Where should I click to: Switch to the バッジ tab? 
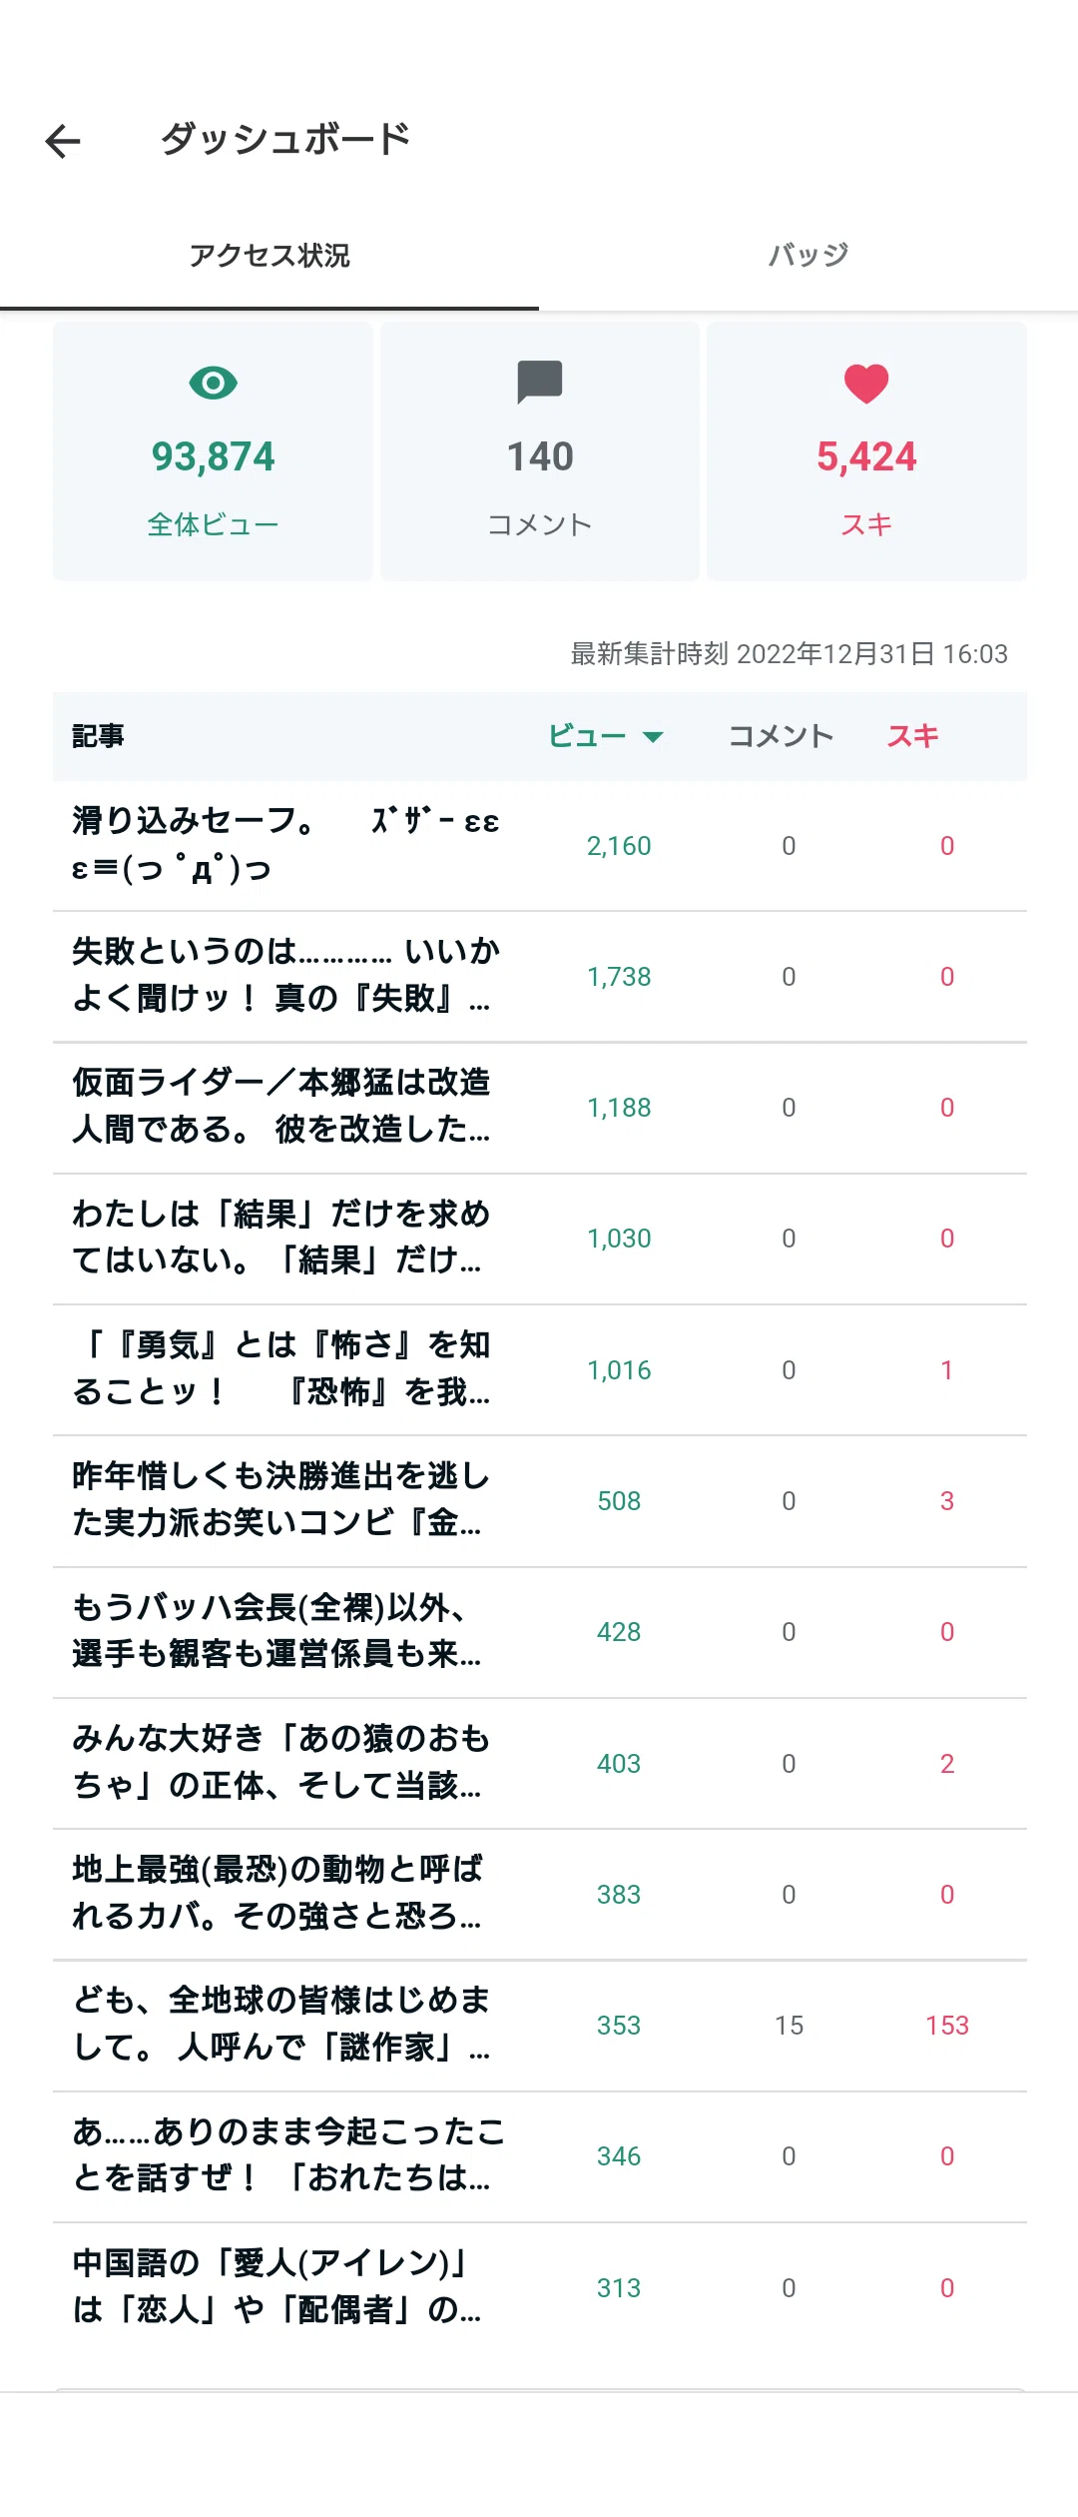808,256
